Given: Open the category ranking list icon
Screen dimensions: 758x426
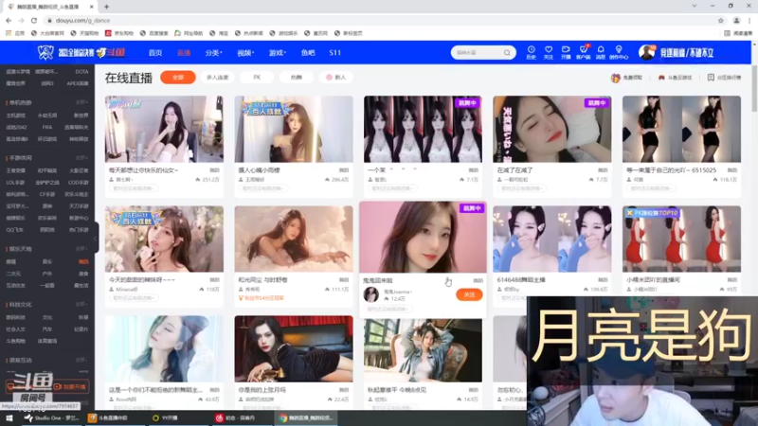Looking at the screenshot, I should point(711,78).
